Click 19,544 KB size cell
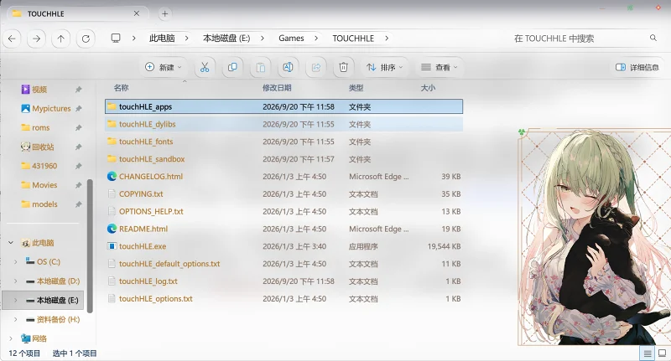Screen dimensions: 671x361 click(444, 246)
